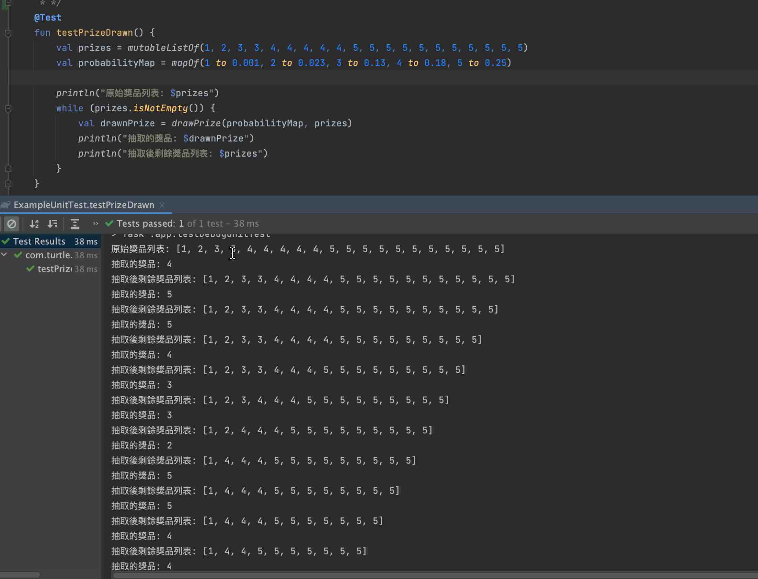Click the 38 ms duration next to Test Results
The width and height of the screenshot is (758, 579).
86,242
